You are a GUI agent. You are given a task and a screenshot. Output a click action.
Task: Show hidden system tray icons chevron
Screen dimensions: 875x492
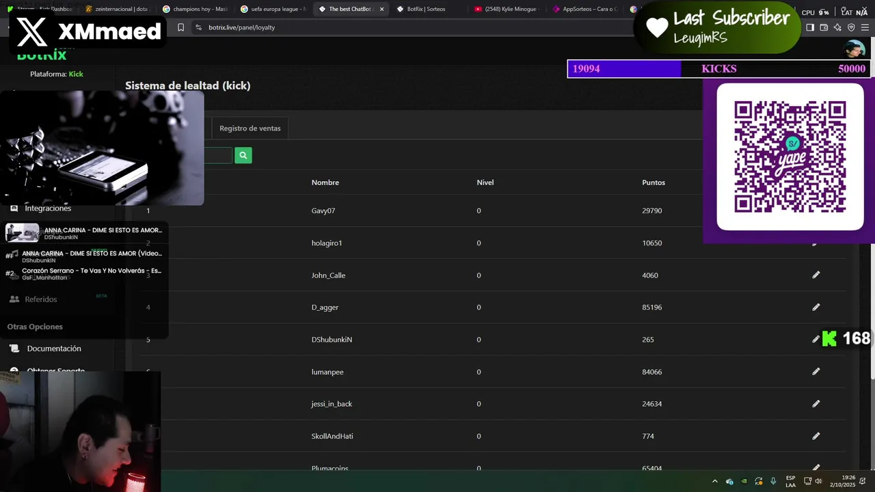[715, 481]
